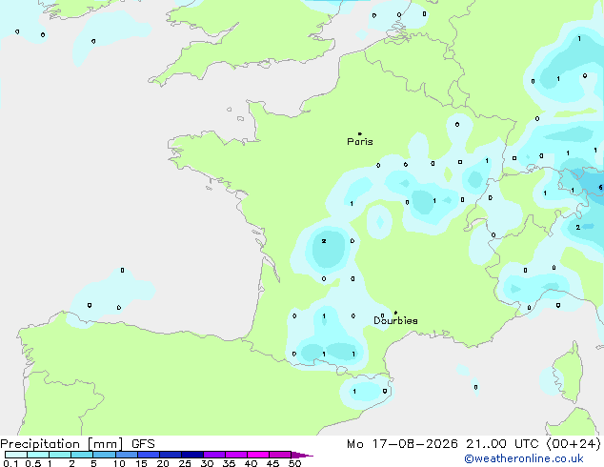
Task: Click the 40–45 mm magenta legend swatch
Action: tap(258, 455)
